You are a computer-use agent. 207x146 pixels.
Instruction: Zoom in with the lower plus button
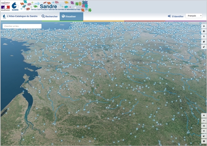[x=204, y=116]
